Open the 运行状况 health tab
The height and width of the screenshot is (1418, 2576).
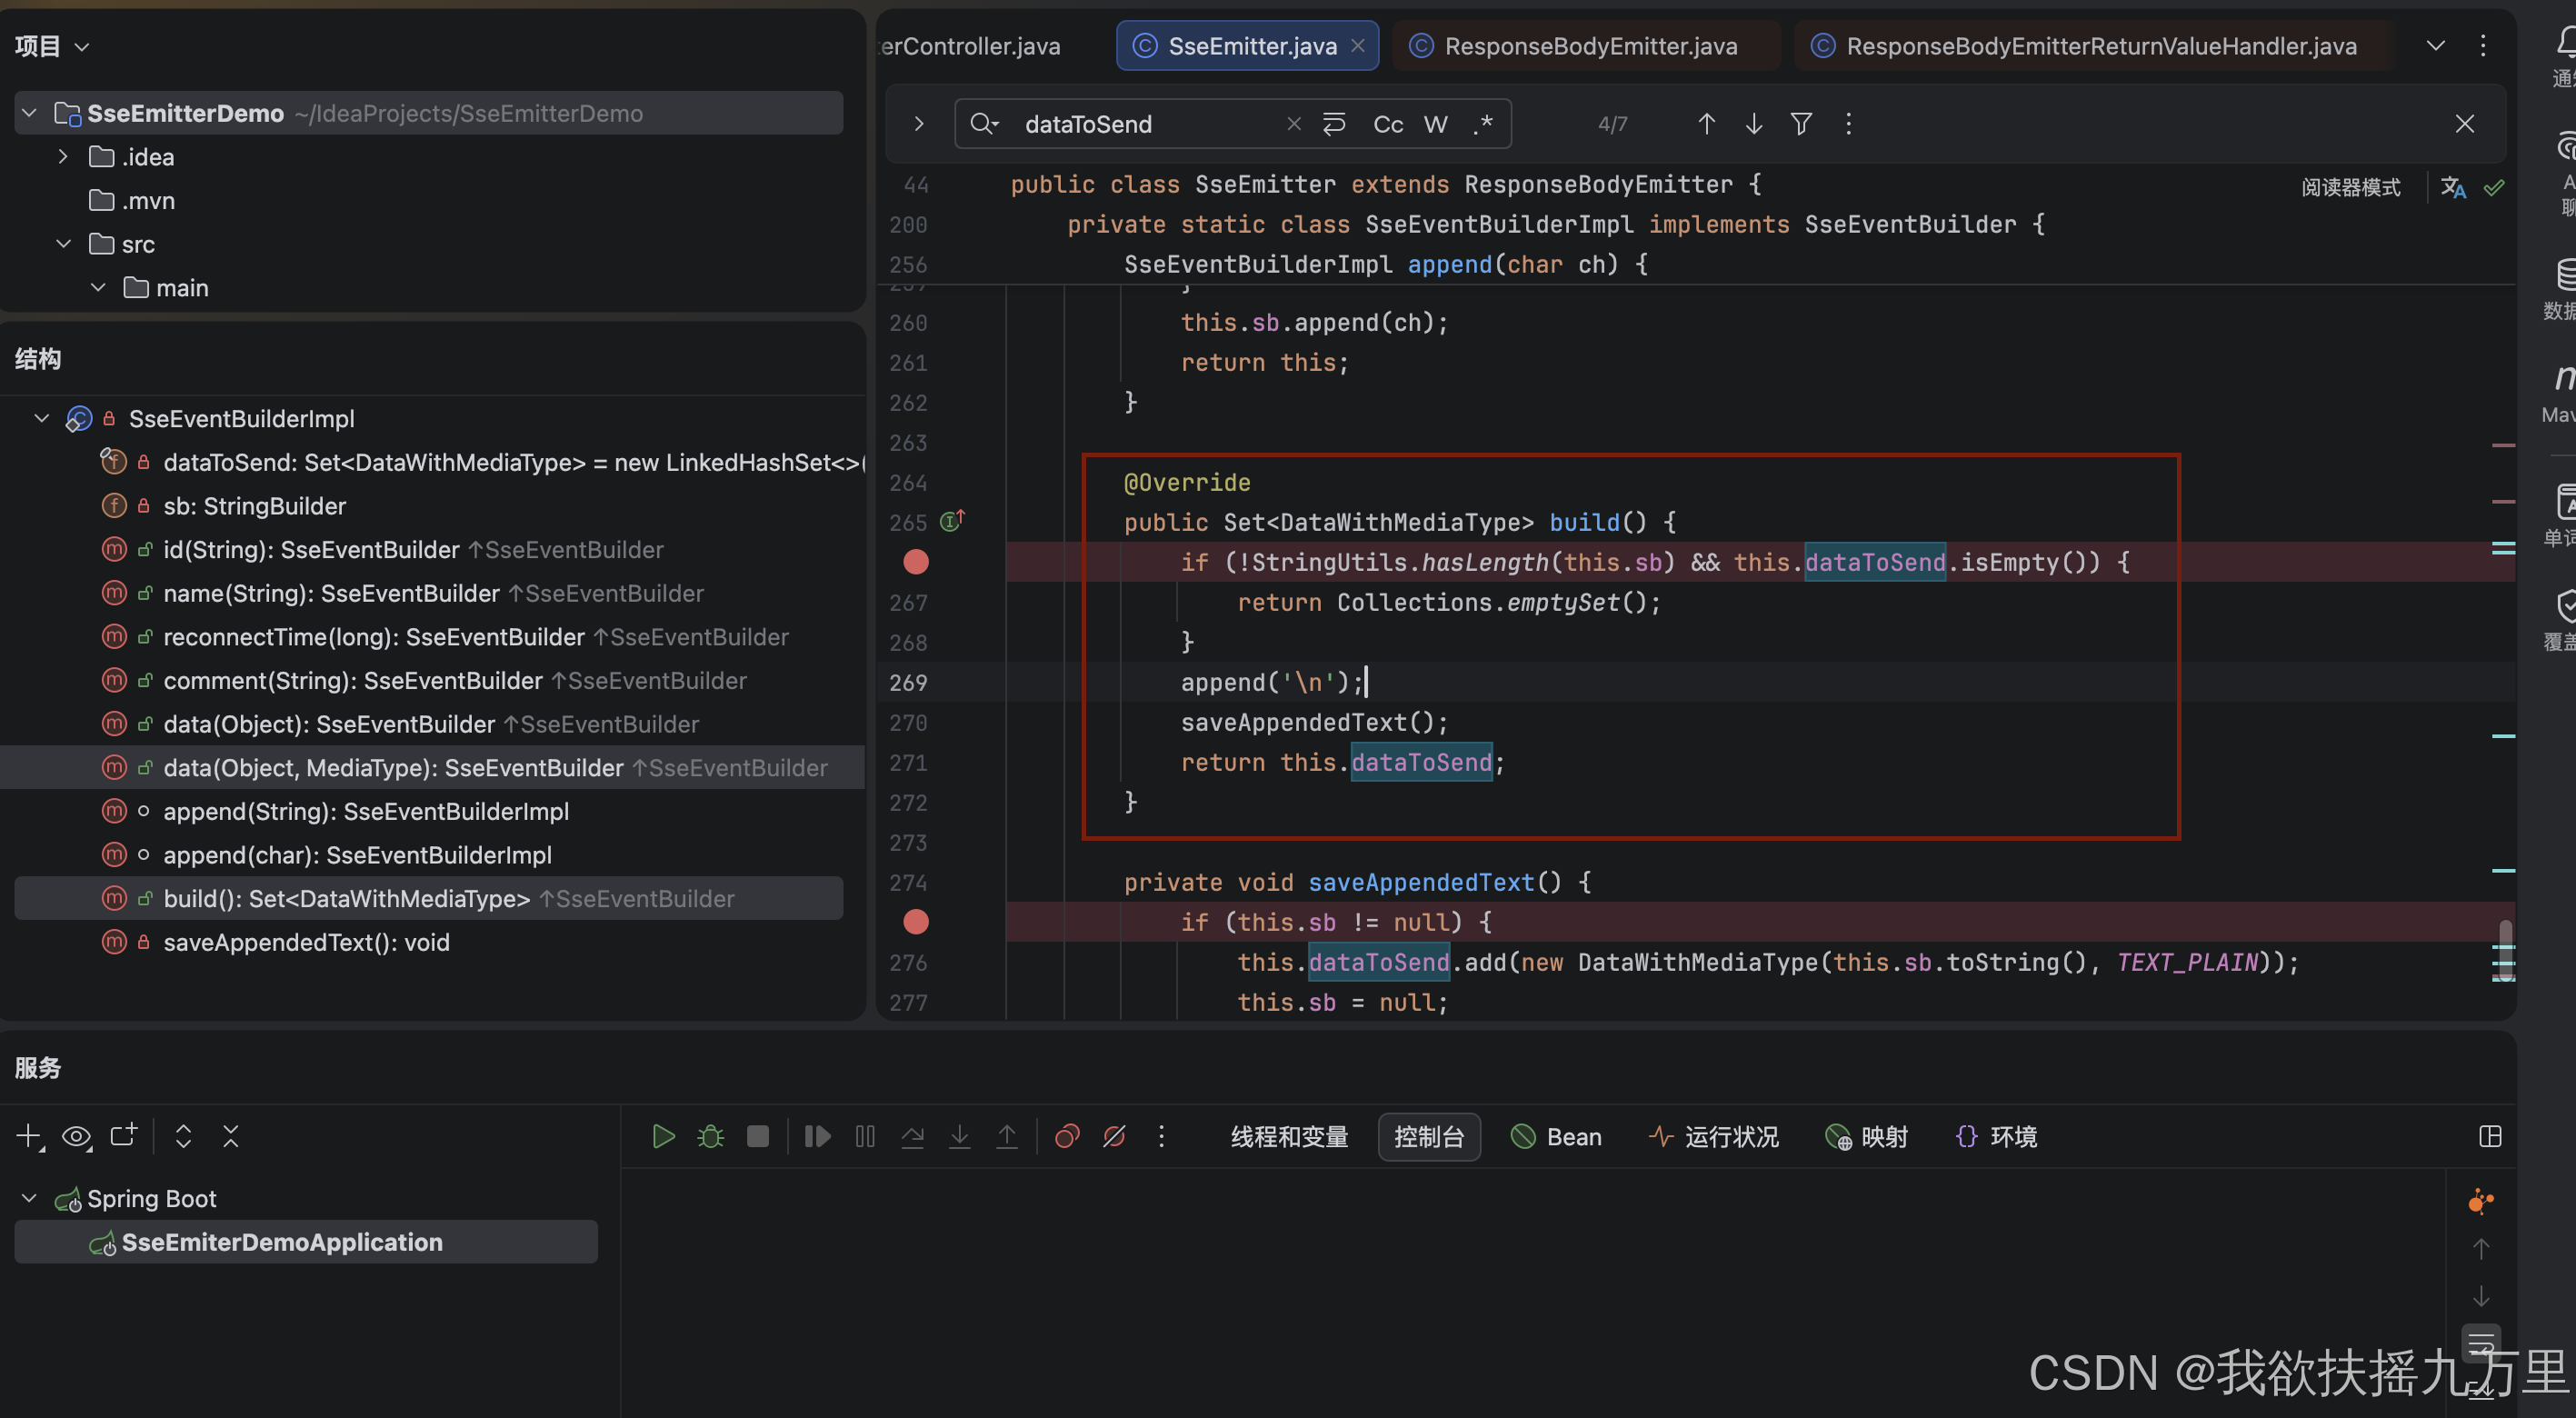click(1714, 1137)
